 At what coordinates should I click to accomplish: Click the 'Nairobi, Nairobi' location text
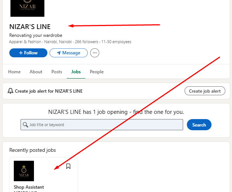tap(58, 42)
